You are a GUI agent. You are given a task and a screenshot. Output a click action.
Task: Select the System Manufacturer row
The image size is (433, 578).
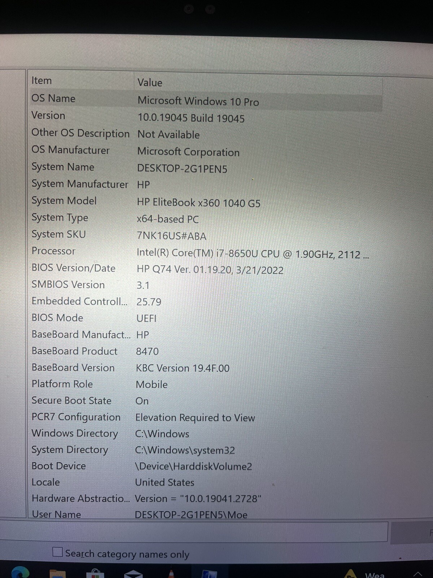pyautogui.click(x=205, y=184)
